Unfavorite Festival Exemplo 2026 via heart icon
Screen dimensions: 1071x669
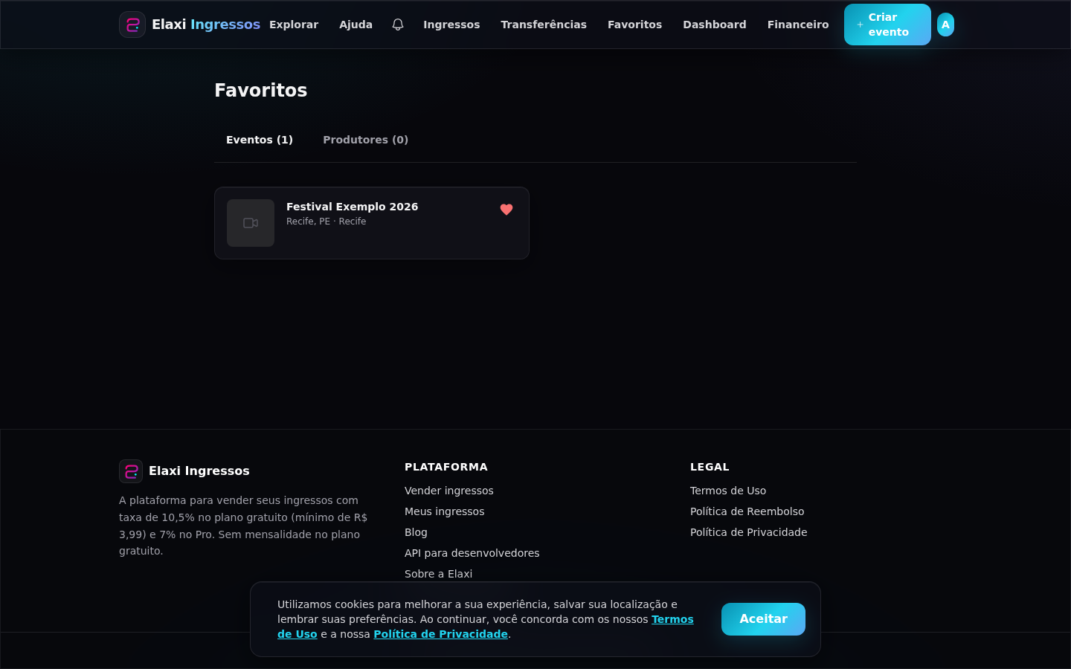point(506,210)
